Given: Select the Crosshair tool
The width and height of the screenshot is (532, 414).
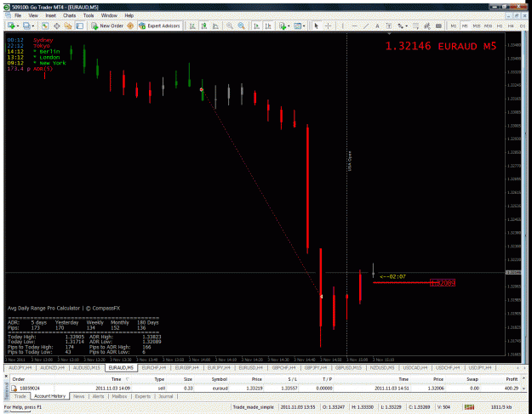Looking at the screenshot, I should click(328, 26).
